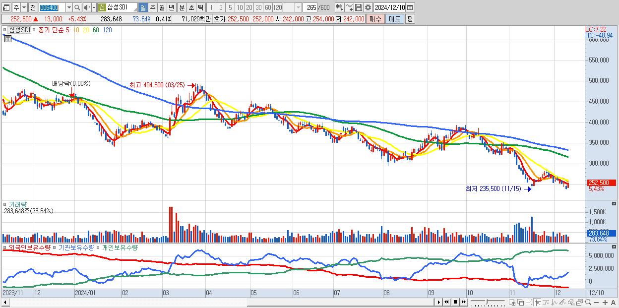Image resolution: width=619 pixels, height=308 pixels.
Task: Click the magnifier stock search icon
Action: 77,7
